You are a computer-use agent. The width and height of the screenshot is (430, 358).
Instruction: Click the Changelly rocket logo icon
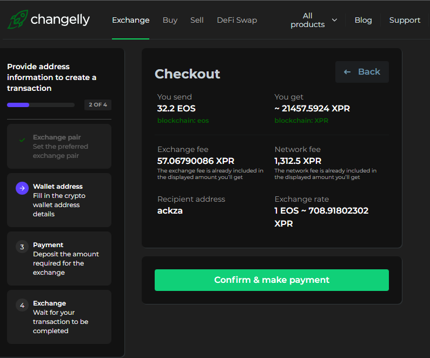pyautogui.click(x=17, y=19)
